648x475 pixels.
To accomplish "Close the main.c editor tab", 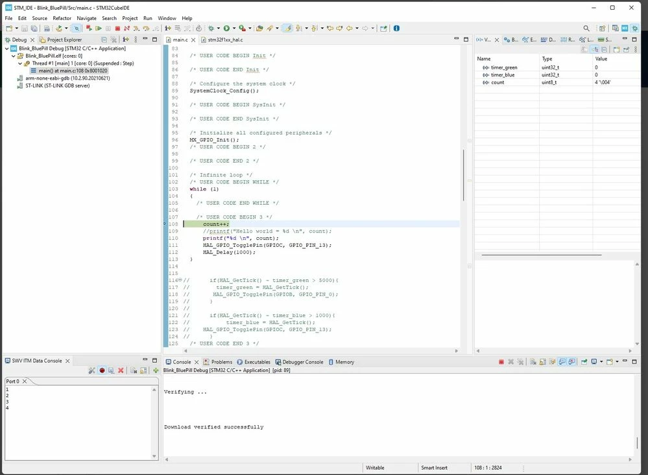I will 193,40.
